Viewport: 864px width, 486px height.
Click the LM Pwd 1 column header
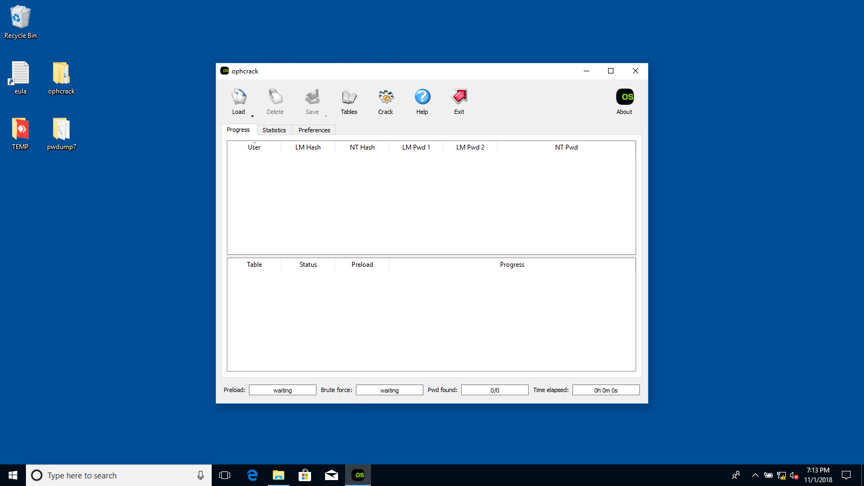point(416,147)
